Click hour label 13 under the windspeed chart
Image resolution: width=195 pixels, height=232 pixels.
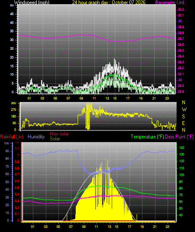point(107,98)
